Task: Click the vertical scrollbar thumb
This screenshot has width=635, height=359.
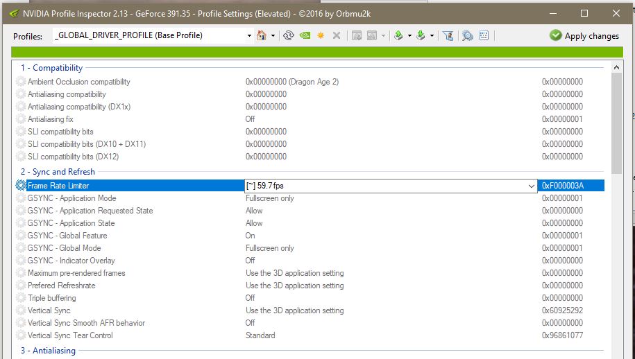Action: 616,123
